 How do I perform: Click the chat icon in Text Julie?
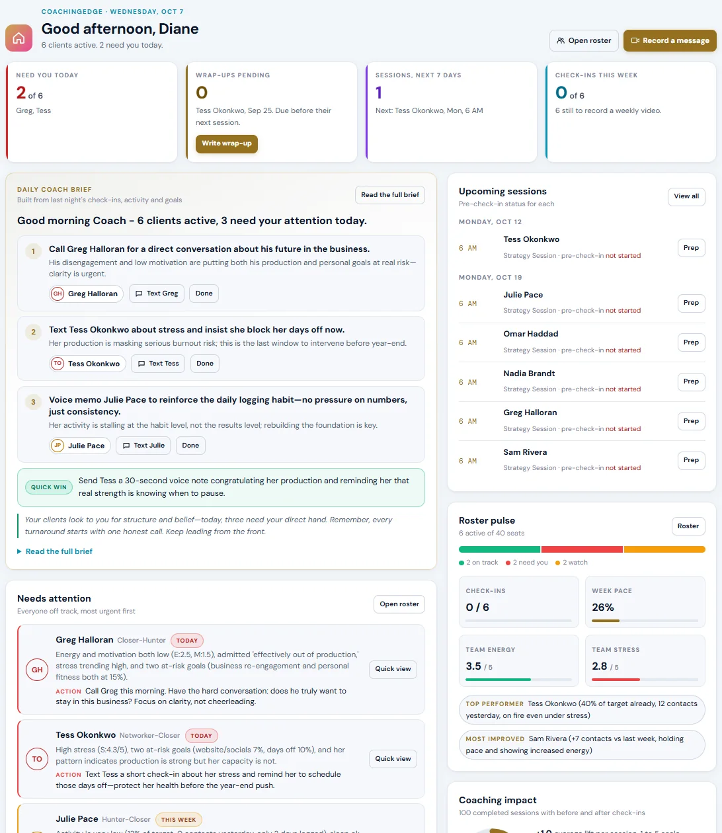[126, 446]
